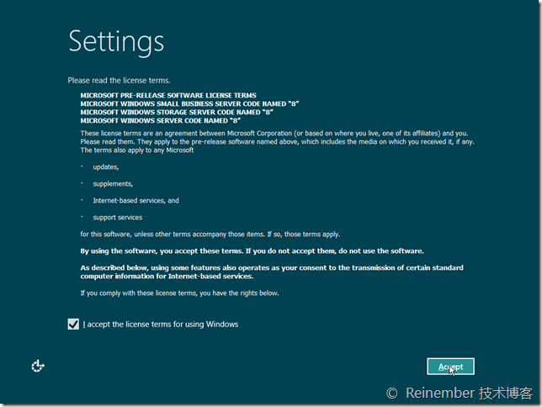Screen dimensions: 542x407
Task: Click the 'SMALL BUSINESS SERVER CODE NAMED' line
Action: (189, 103)
